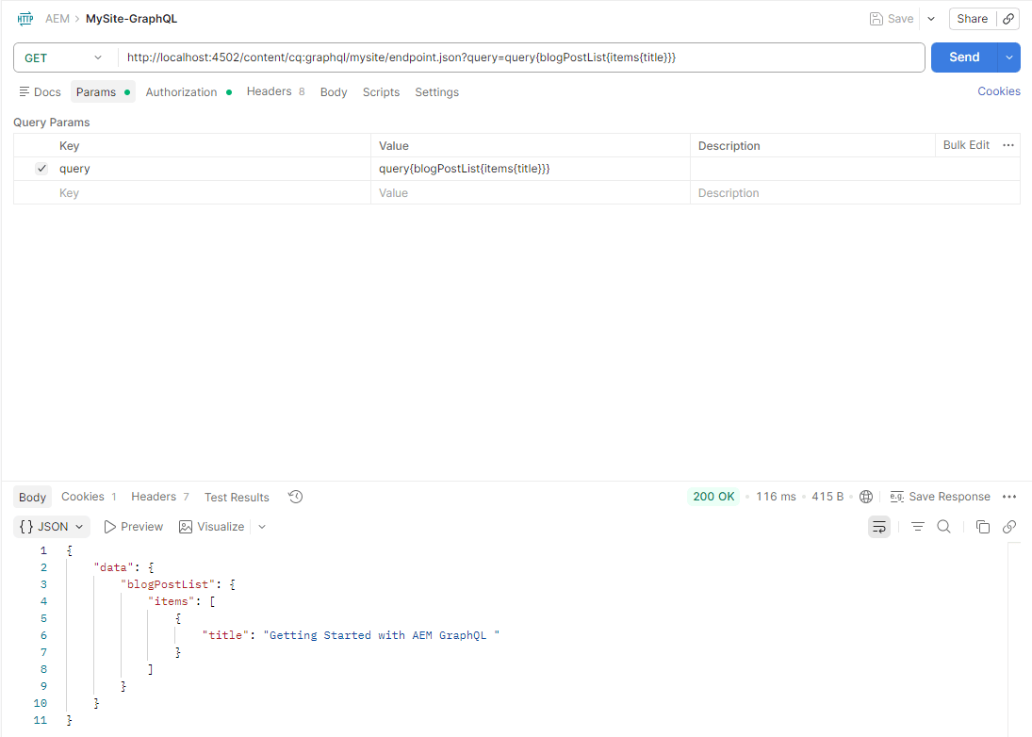The image size is (1032, 737).
Task: Click the 116 ms response time
Action: 776,497
